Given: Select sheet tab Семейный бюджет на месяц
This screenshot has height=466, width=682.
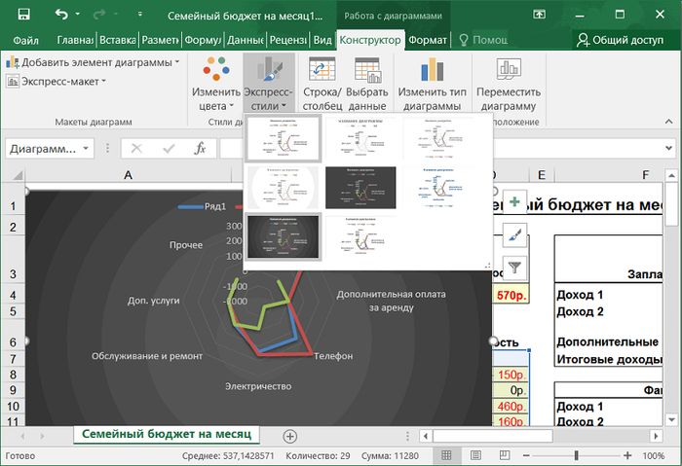Looking at the screenshot, I should pyautogui.click(x=166, y=434).
